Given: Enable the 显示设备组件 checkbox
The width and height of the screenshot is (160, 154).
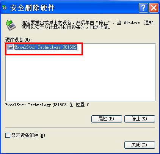Looking at the screenshot, I should pyautogui.click(x=8, y=135).
